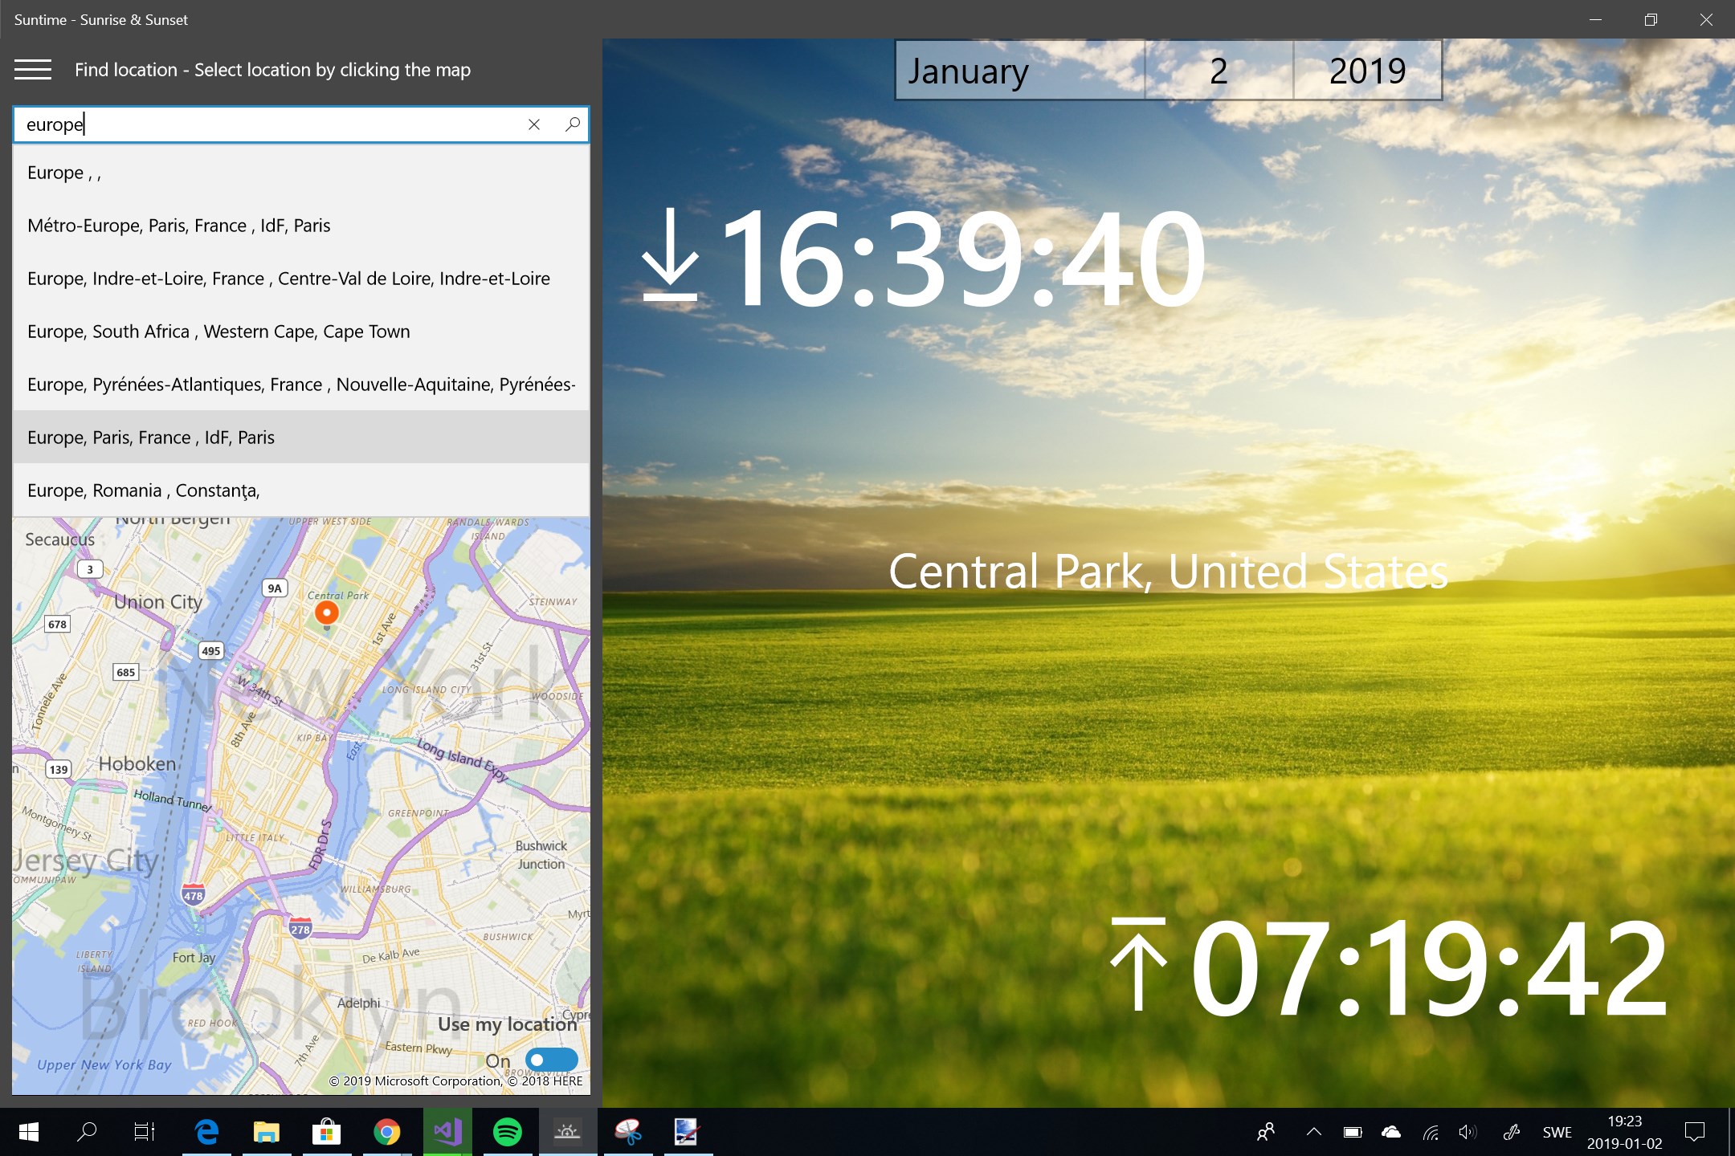Clear the europe search text
The image size is (1735, 1156).
534,124
